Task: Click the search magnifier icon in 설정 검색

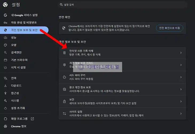Action: pos(61,5)
